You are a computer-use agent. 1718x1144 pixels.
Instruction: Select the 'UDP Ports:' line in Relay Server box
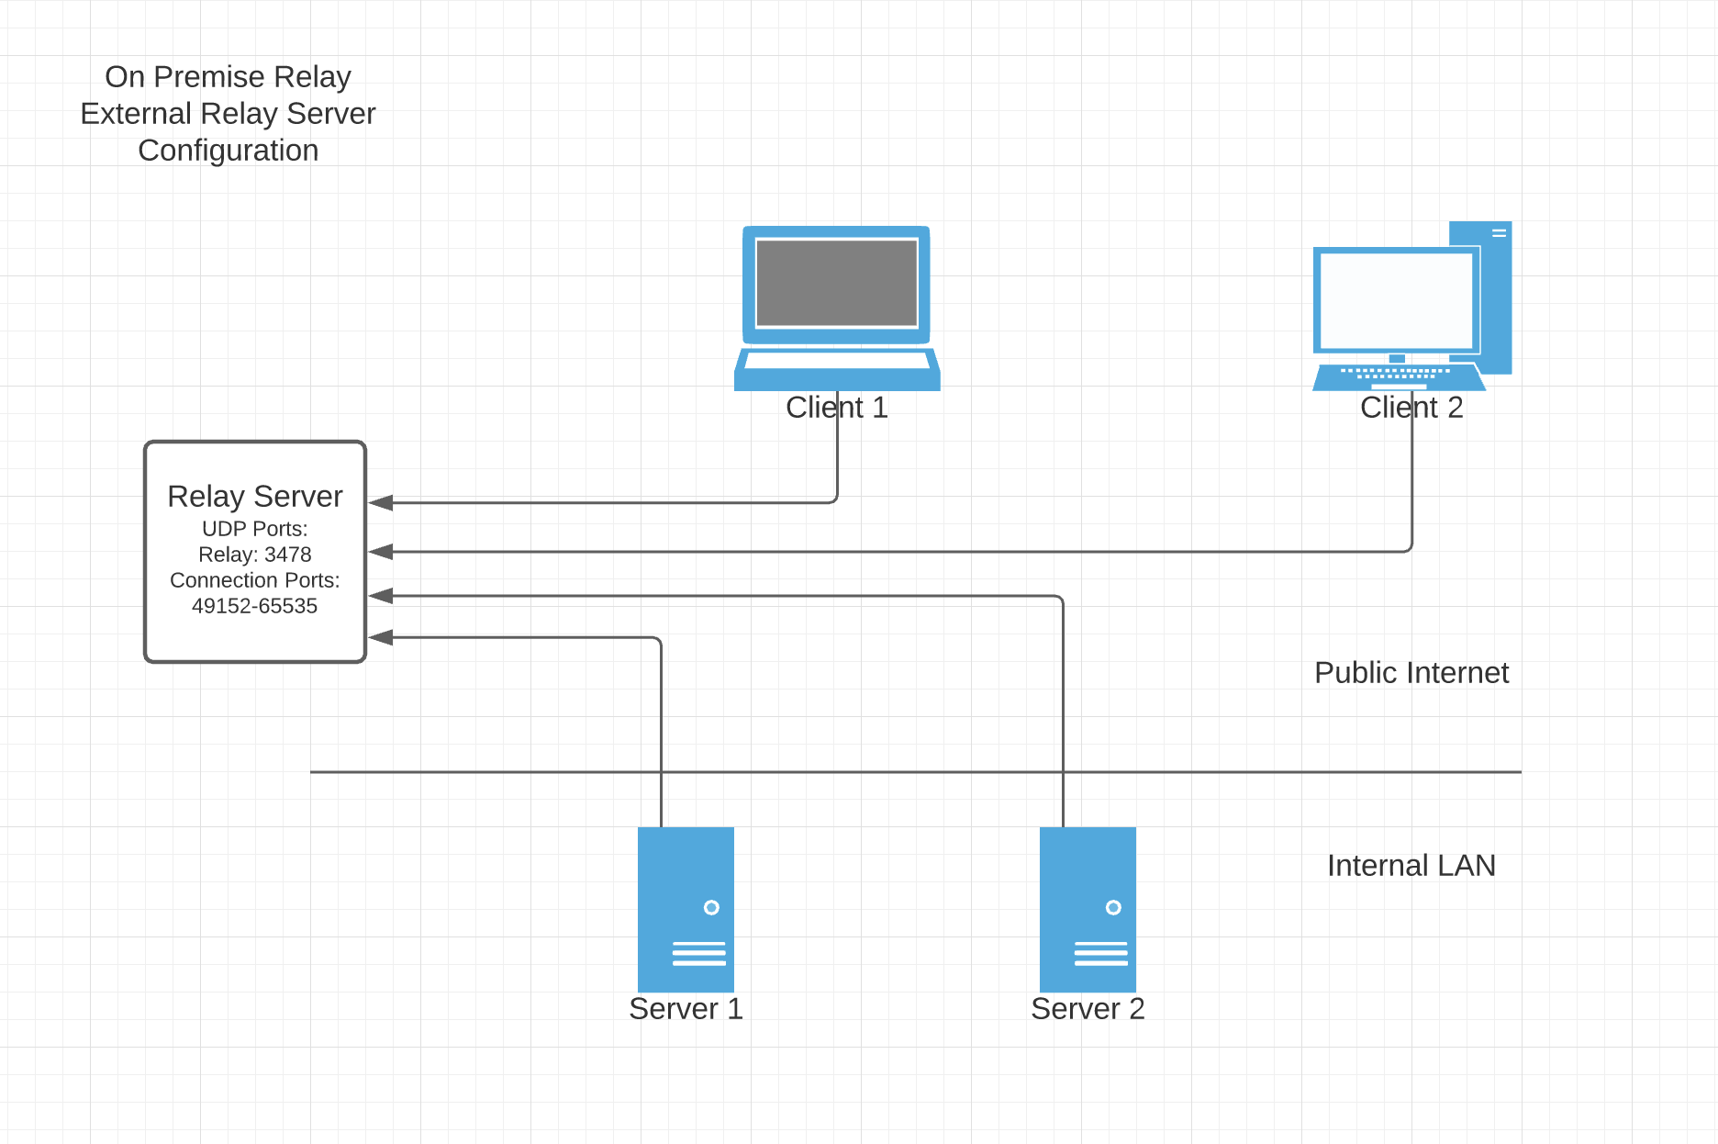[254, 529]
